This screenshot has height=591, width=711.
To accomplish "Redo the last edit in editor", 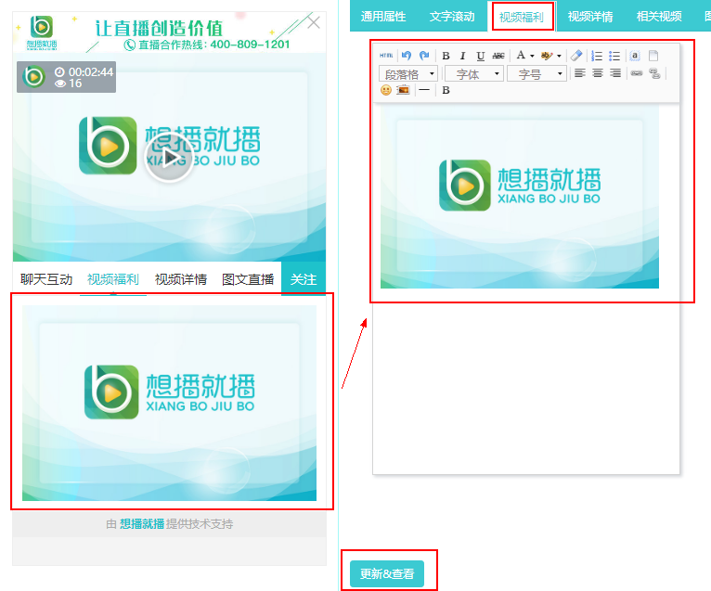I will point(424,56).
